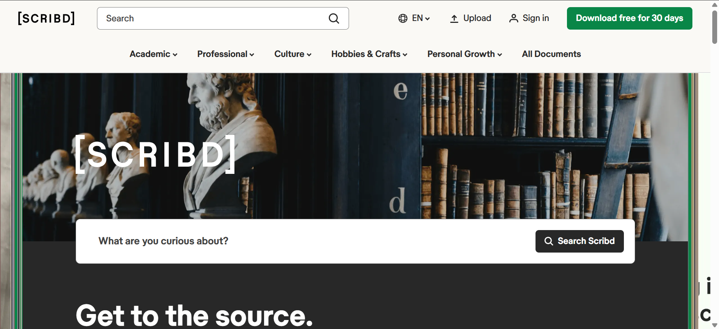
Task: Expand the Professional menu chevron
Action: [x=252, y=55]
